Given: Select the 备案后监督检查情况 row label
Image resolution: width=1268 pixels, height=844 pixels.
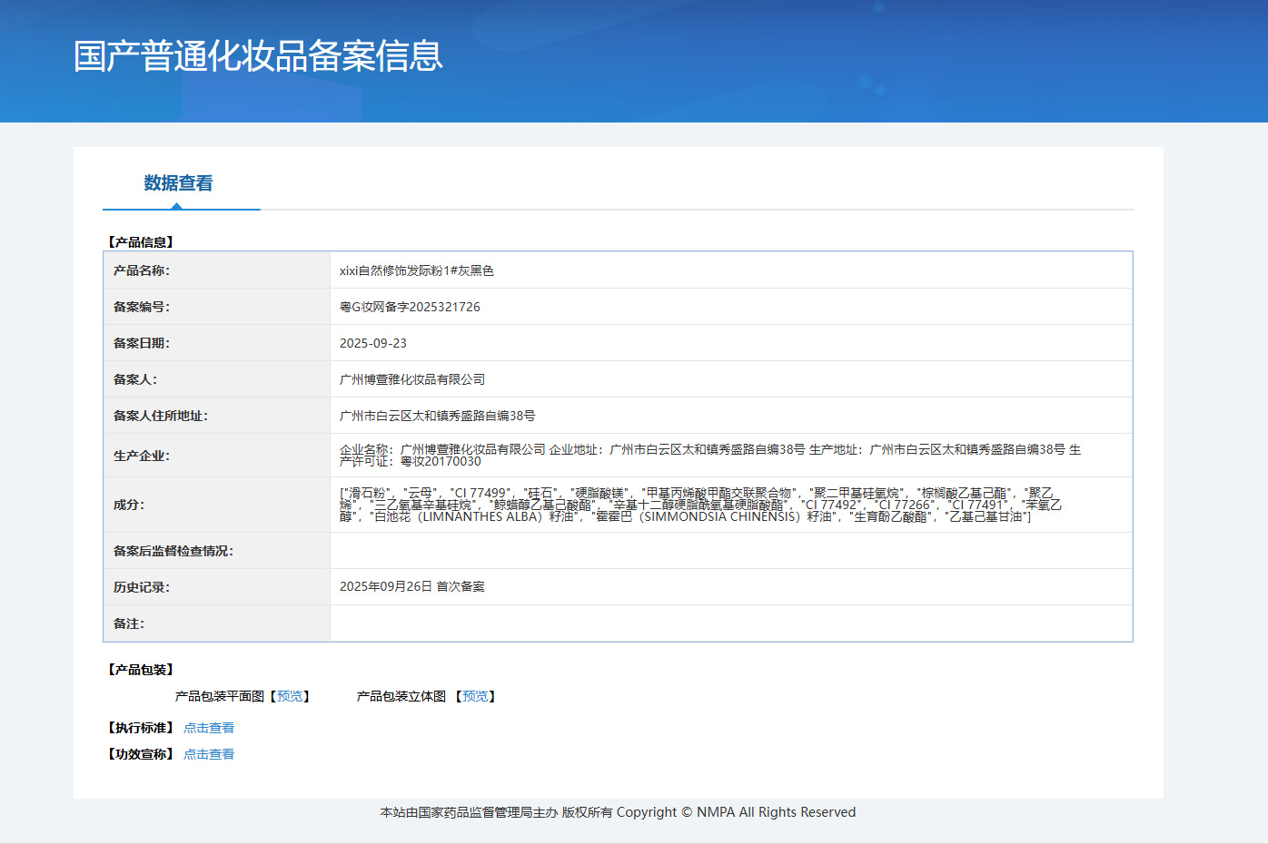Looking at the screenshot, I should pos(173,551).
